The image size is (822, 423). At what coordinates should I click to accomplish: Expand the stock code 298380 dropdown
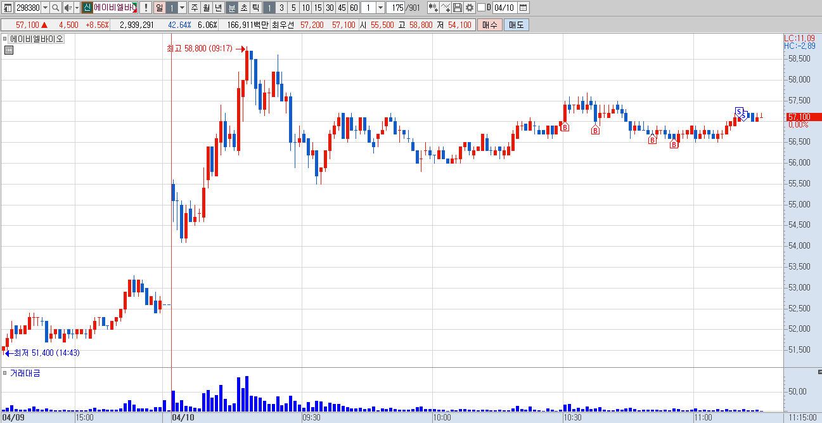[45, 8]
